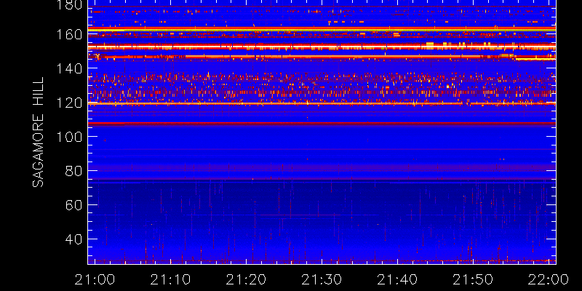Click the 160 frequency axis label

point(69,34)
